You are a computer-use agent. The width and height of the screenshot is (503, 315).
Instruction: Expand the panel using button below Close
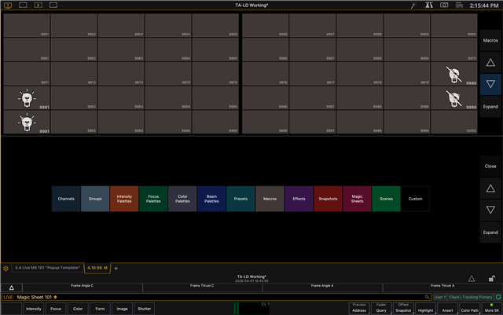tap(490, 233)
